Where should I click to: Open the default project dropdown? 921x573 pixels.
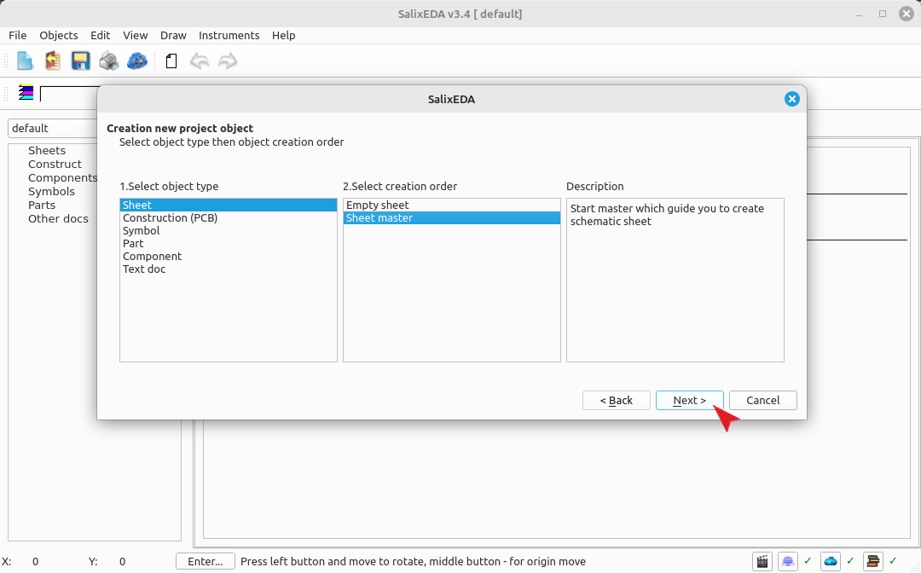pyautogui.click(x=53, y=129)
